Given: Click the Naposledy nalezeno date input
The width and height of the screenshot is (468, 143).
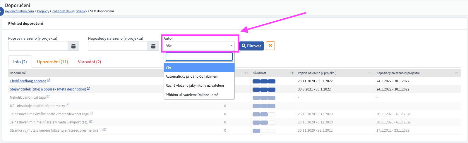Looking at the screenshot, I should (118, 46).
